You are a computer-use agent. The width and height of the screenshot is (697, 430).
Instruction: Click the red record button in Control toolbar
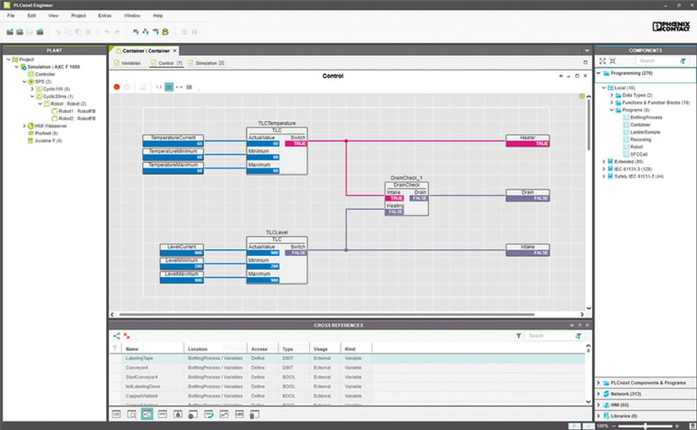coord(116,87)
